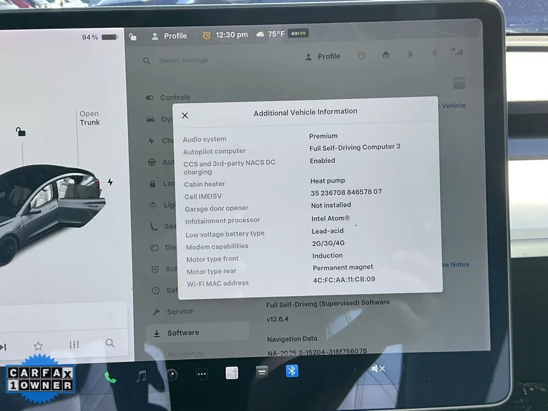Tap the star favorites icon in media player
Screen dimensions: 548x411
[38, 346]
